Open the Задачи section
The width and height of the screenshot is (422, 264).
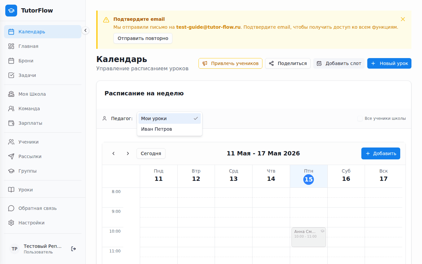[x=43, y=75]
